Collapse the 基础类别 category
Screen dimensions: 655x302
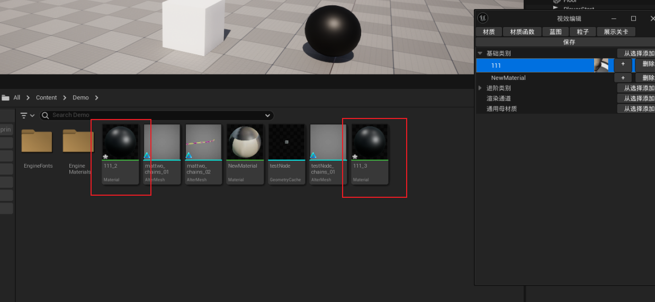(x=480, y=53)
